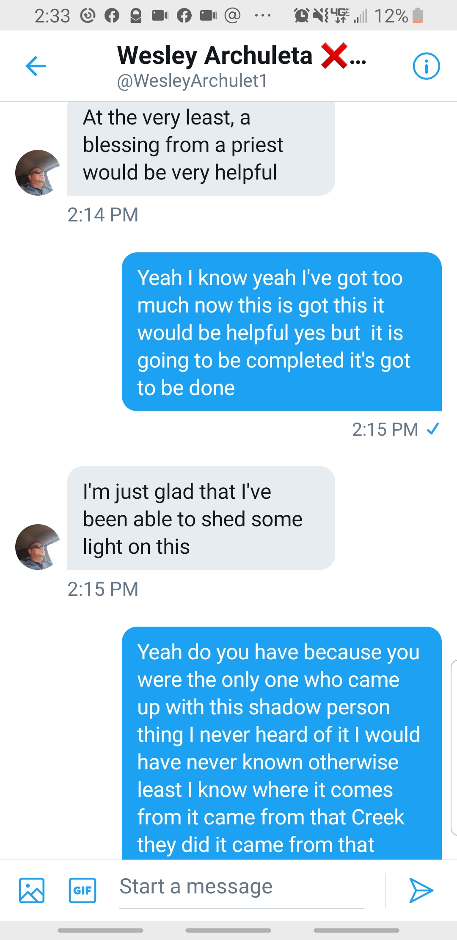Select the 'shadow person' sent message bubble
The width and height of the screenshot is (457, 940).
click(281, 745)
